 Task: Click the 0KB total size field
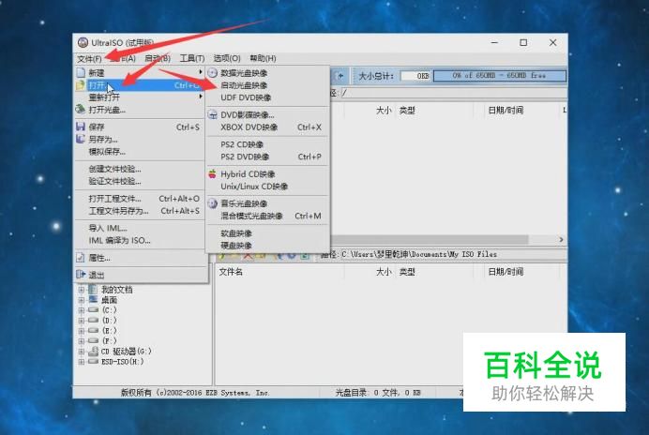(x=415, y=76)
